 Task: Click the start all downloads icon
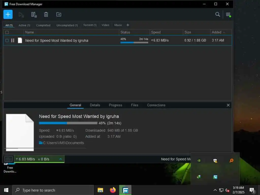(21, 14)
